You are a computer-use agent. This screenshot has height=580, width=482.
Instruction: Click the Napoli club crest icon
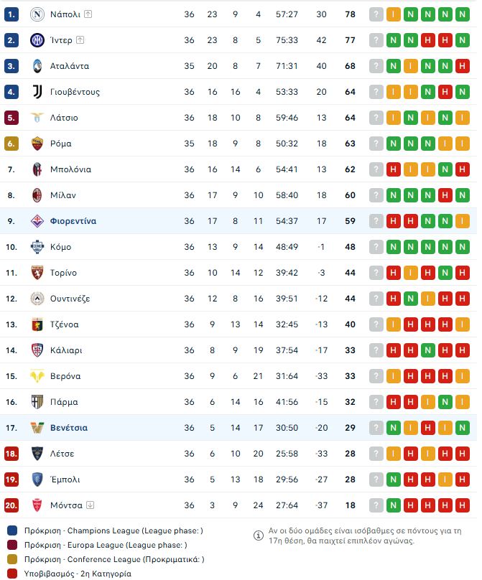(37, 14)
